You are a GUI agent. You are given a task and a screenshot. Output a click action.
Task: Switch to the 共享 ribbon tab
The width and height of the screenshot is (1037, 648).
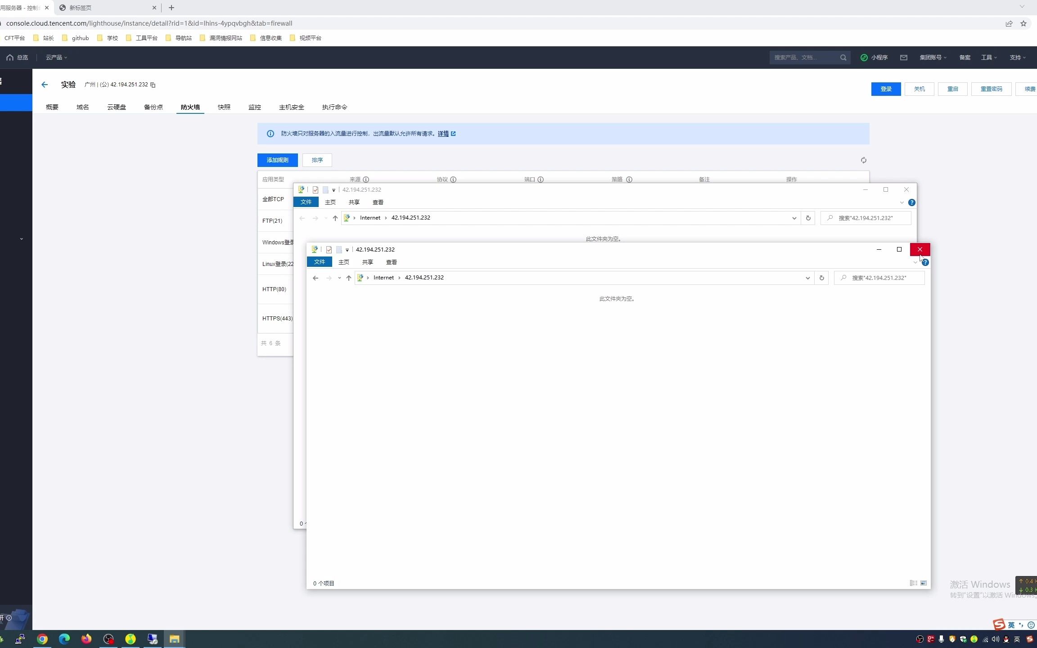367,262
